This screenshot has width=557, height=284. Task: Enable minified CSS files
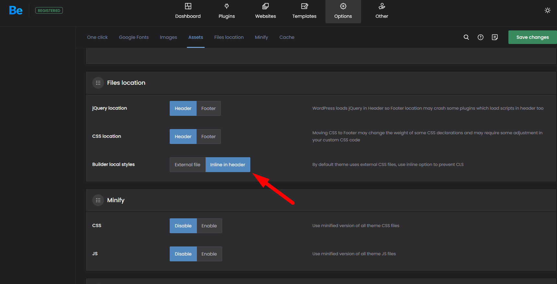[209, 226]
